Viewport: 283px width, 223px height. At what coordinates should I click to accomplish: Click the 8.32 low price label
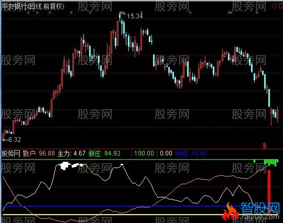[15, 140]
